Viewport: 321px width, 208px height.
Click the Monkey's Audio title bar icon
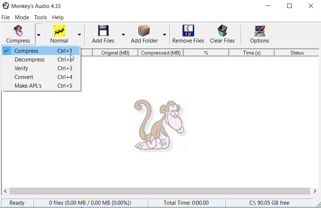tap(6, 6)
